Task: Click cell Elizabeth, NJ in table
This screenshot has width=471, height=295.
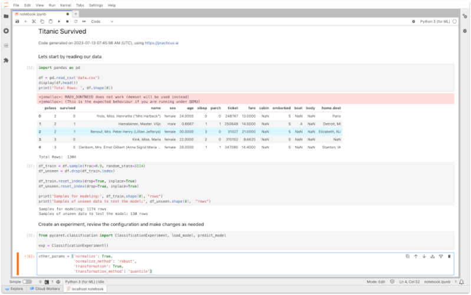Action: pyautogui.click(x=330, y=132)
